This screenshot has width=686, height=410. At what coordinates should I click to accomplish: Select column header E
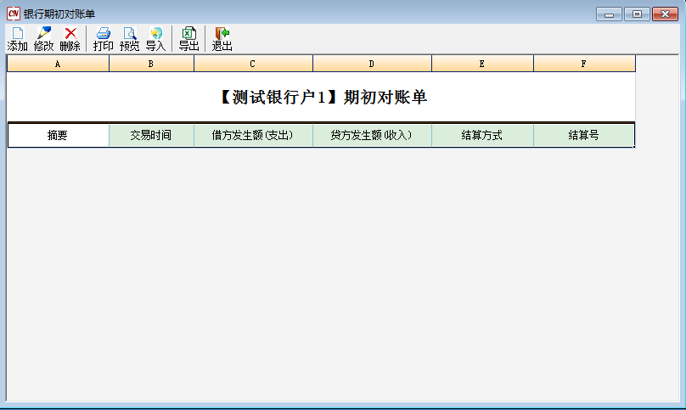(x=482, y=64)
